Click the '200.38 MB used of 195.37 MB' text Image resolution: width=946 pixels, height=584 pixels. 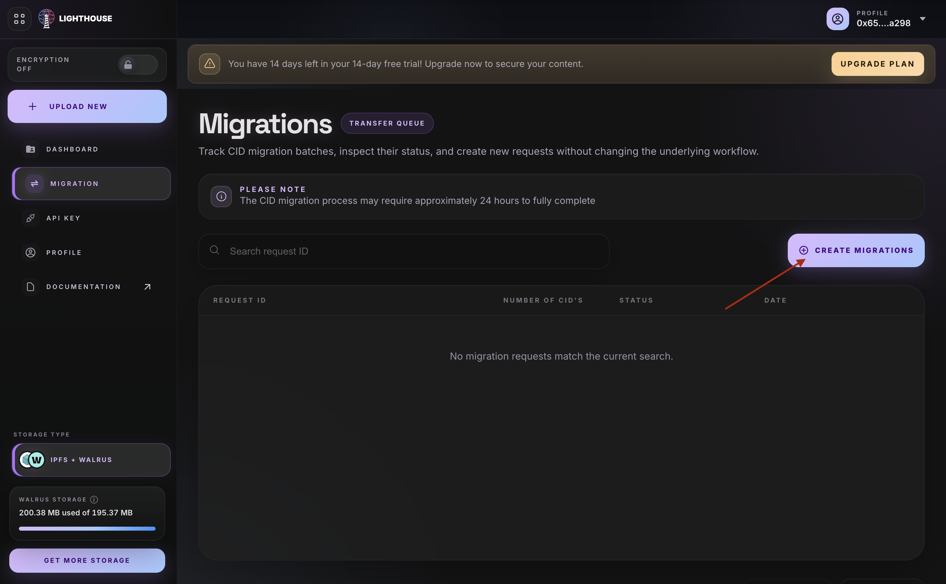point(76,512)
